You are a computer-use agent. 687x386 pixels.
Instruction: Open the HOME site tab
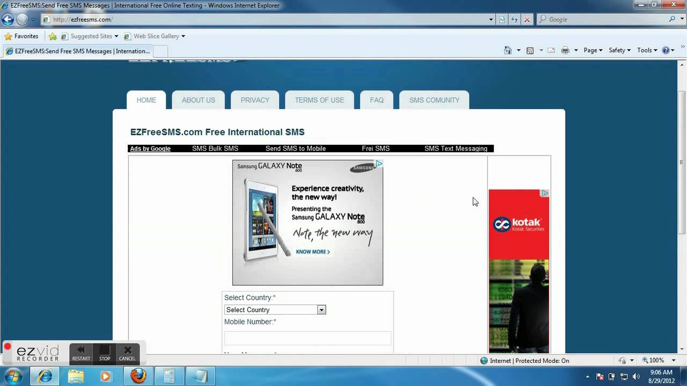[x=146, y=100]
